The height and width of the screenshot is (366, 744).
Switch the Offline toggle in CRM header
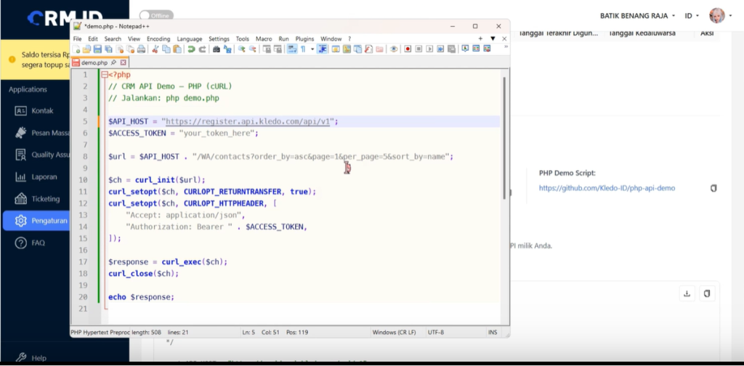pos(156,16)
